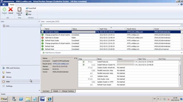Click the Status progress bar in summary
The height and width of the screenshot is (102, 183).
63,58
